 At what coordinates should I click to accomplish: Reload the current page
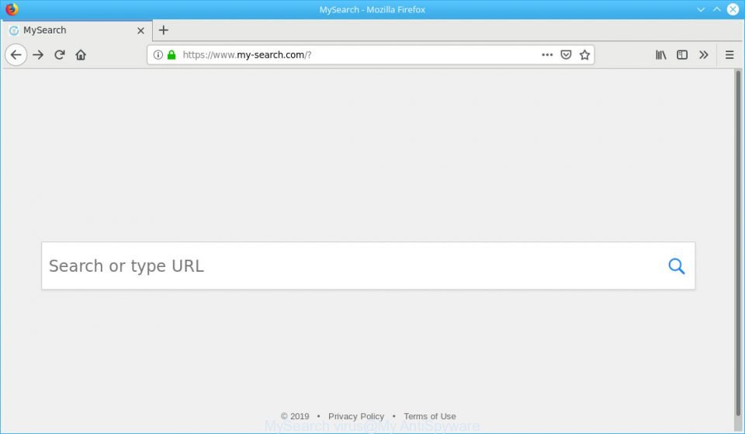[60, 54]
